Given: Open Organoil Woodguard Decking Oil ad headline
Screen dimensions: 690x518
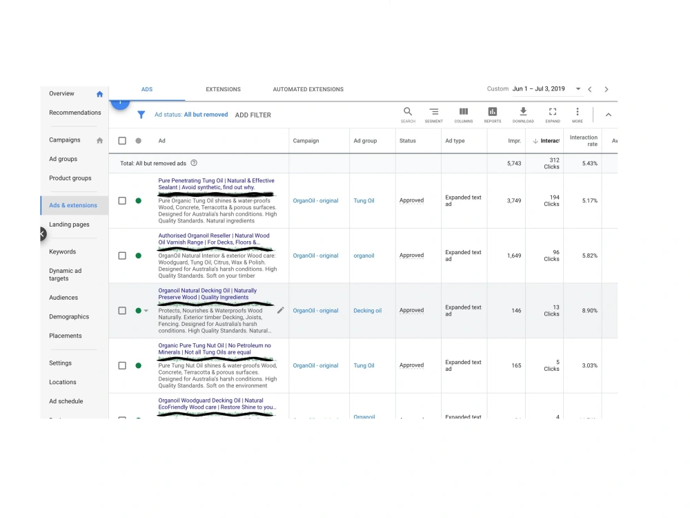Looking at the screenshot, I should click(x=217, y=404).
